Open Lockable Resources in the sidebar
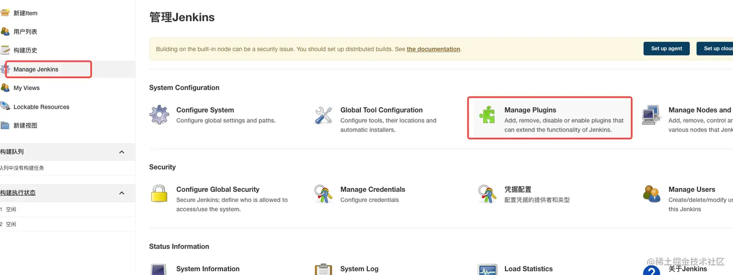 pyautogui.click(x=41, y=107)
